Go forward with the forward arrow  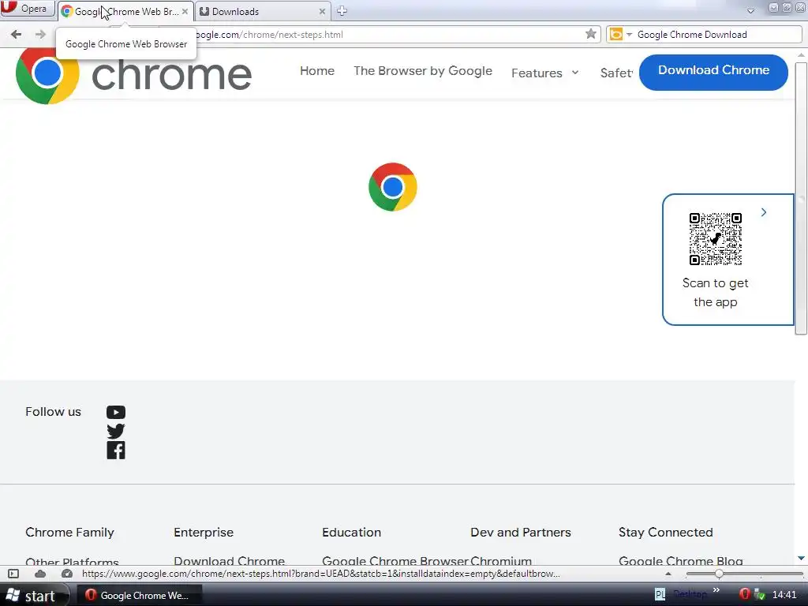click(41, 35)
